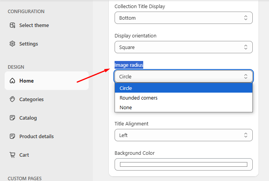Click the Display orientation label
269x181 pixels.
click(x=135, y=36)
